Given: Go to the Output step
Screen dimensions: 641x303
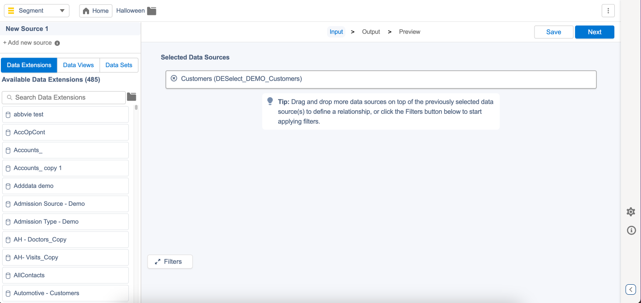Looking at the screenshot, I should (x=371, y=32).
